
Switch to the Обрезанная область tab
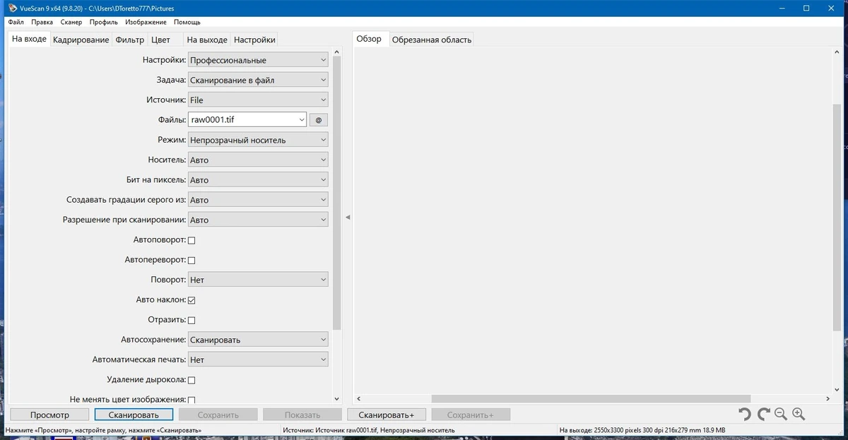coord(431,40)
